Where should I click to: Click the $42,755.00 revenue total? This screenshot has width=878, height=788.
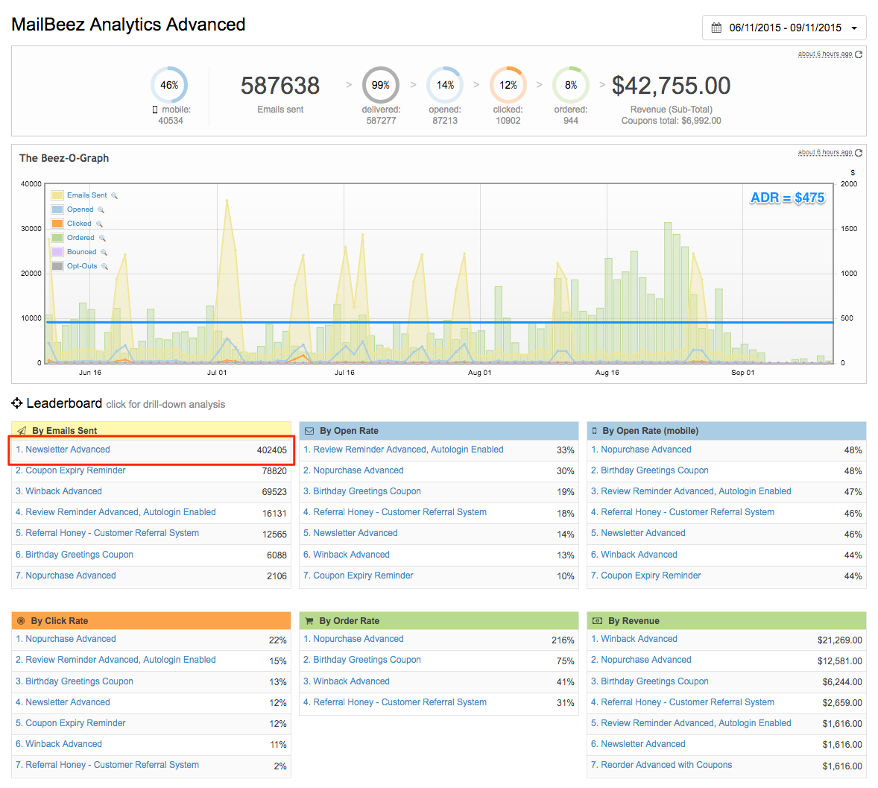pos(671,86)
